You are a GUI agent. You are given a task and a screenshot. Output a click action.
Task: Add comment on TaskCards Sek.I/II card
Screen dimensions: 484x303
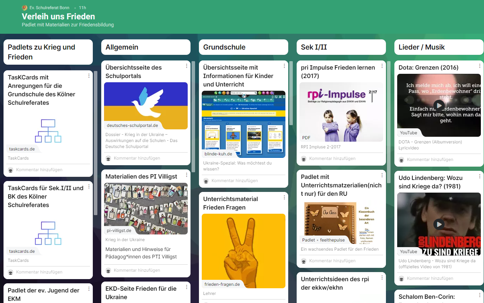[x=39, y=272]
